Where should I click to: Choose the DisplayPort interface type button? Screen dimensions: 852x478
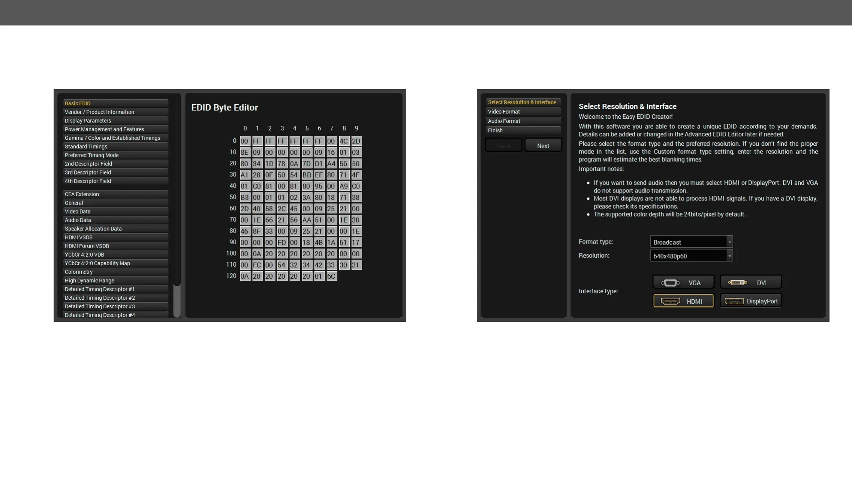click(x=751, y=301)
